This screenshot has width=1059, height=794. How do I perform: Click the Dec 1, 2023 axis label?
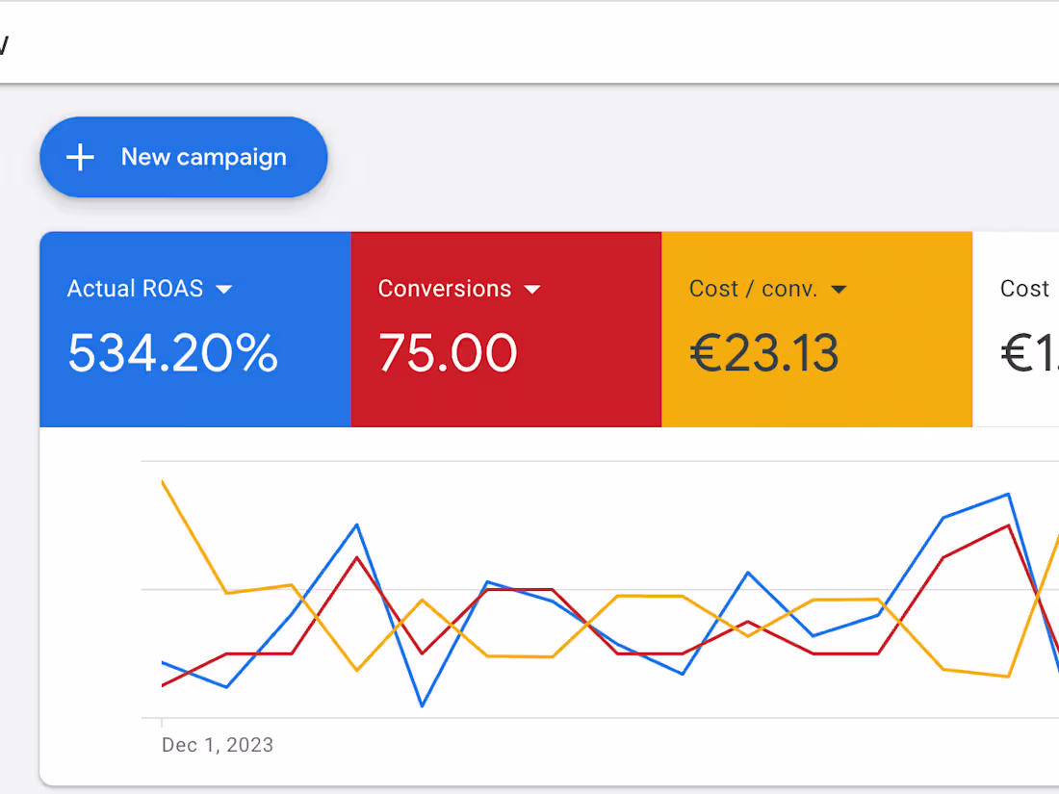(x=217, y=744)
